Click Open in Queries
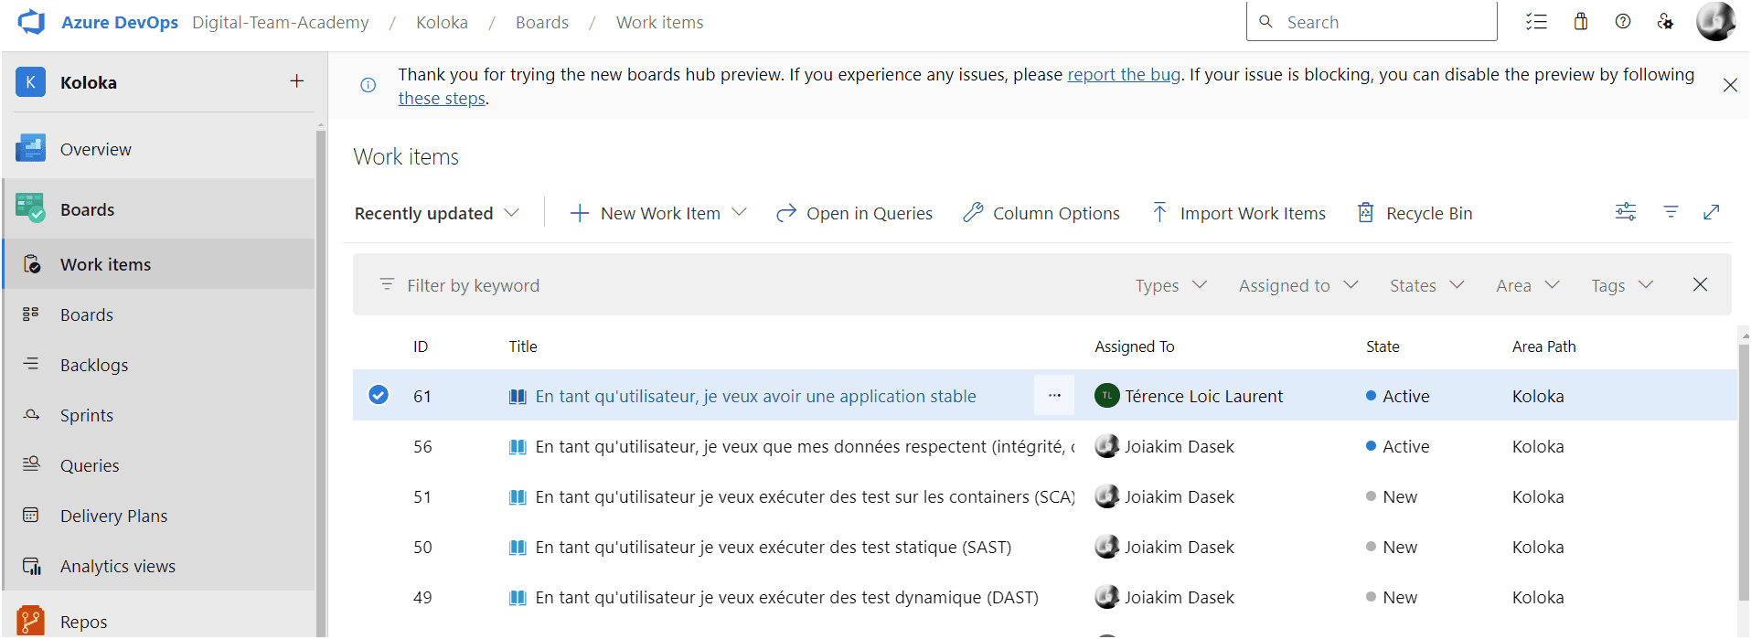1751x639 pixels. 854,213
